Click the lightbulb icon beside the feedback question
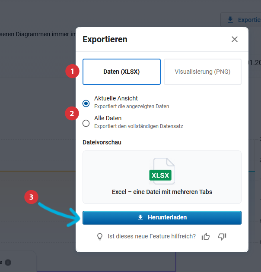Viewport: 261px width, 272px height. pyautogui.click(x=100, y=236)
